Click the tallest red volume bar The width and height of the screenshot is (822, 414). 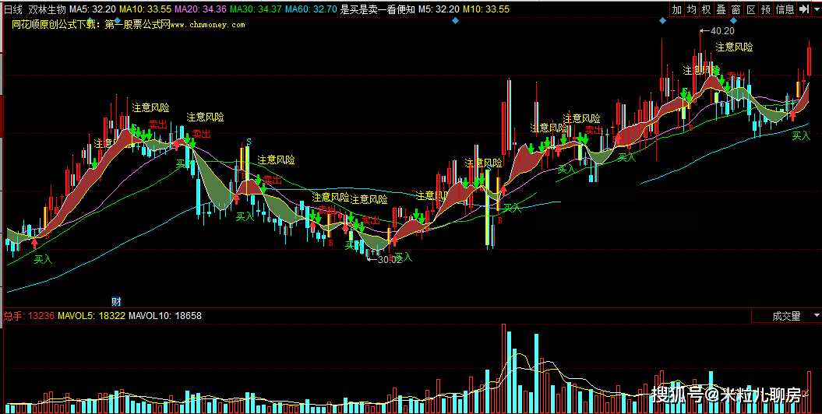click(x=504, y=369)
